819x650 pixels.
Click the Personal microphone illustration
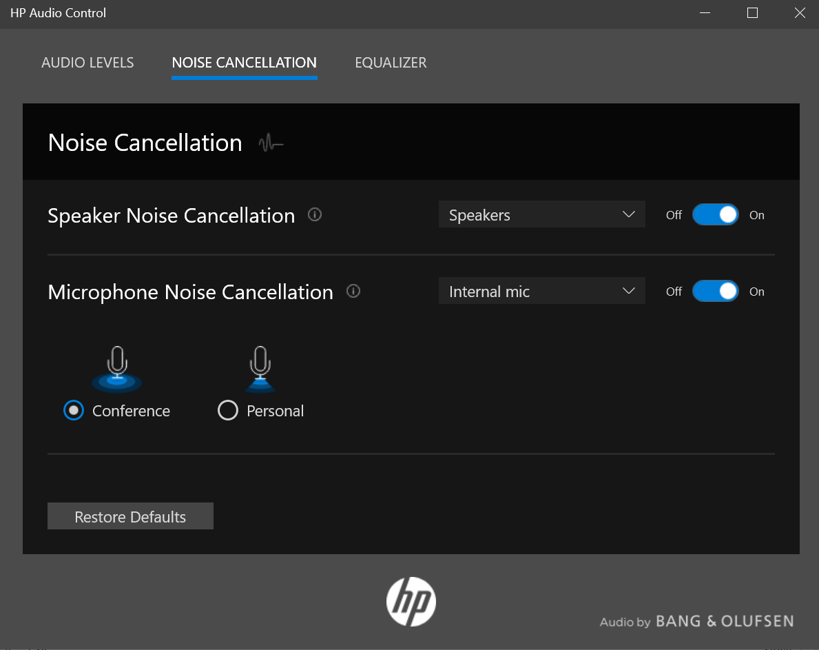point(260,369)
